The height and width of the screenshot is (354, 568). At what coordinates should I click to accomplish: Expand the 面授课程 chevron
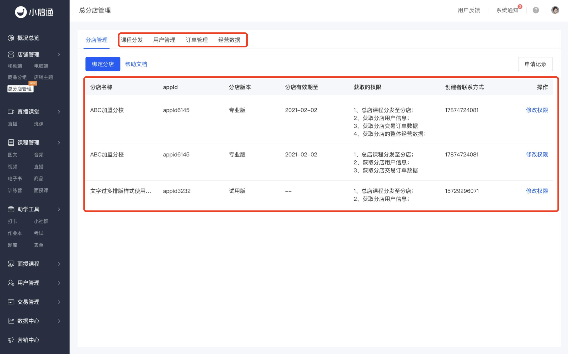click(59, 264)
